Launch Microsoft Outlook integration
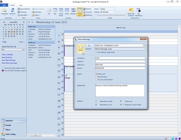The width and height of the screenshot is (181, 140). (131, 12)
